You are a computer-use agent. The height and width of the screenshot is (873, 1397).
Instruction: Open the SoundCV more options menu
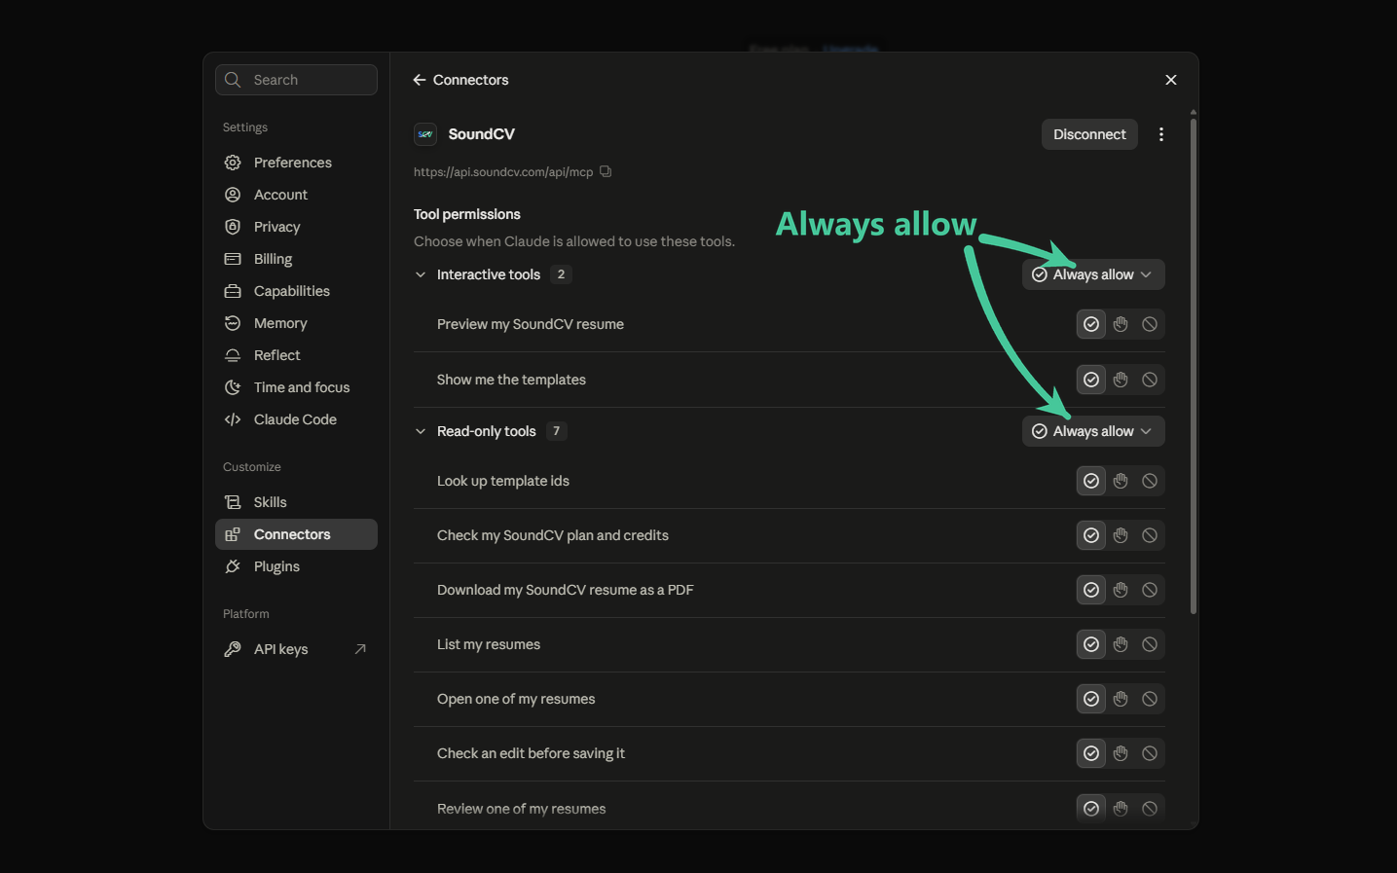click(x=1161, y=134)
